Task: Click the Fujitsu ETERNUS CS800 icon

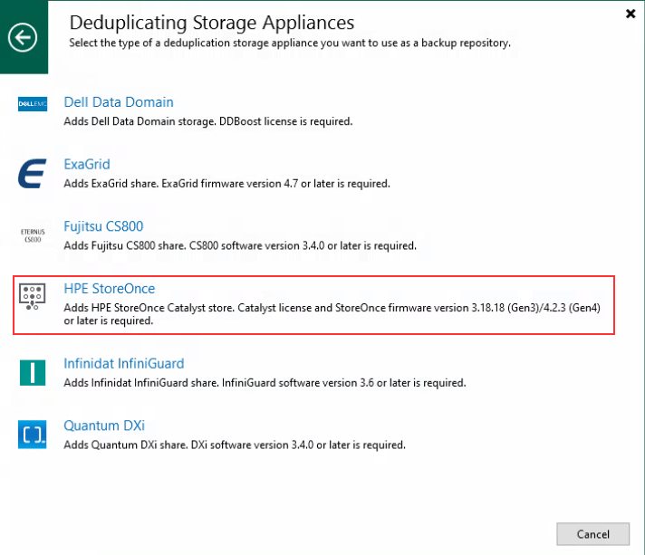Action: 33,234
